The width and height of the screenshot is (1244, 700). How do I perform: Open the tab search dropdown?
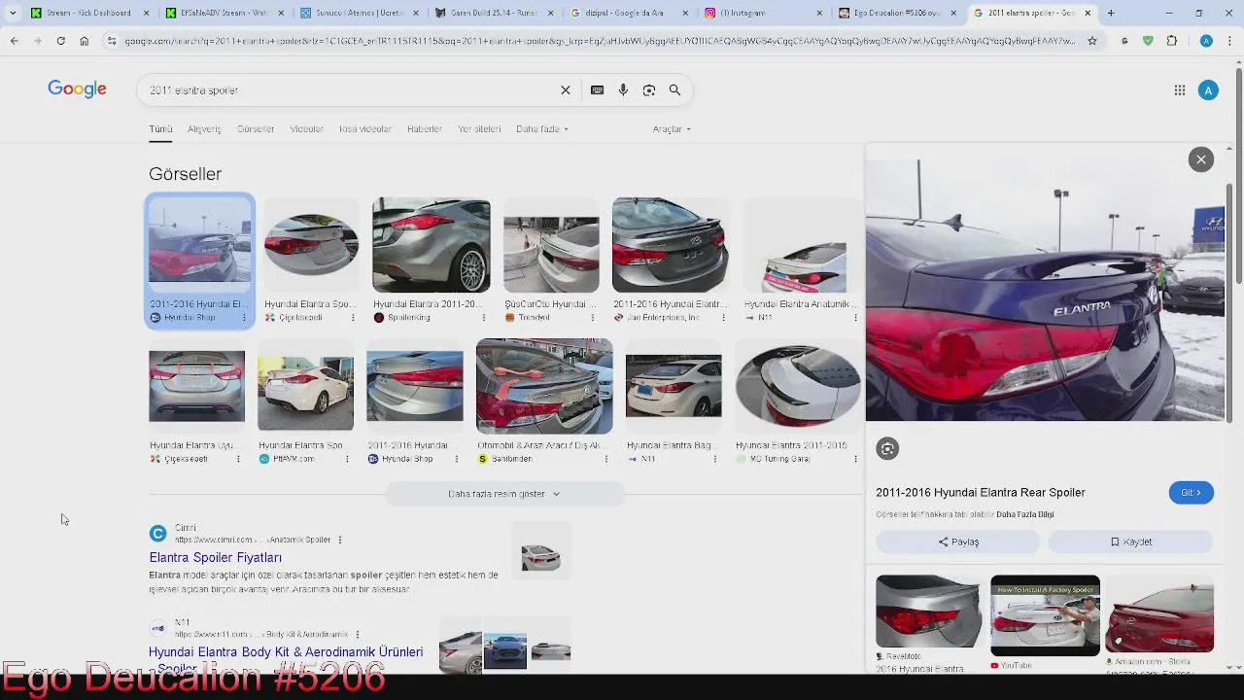13,13
